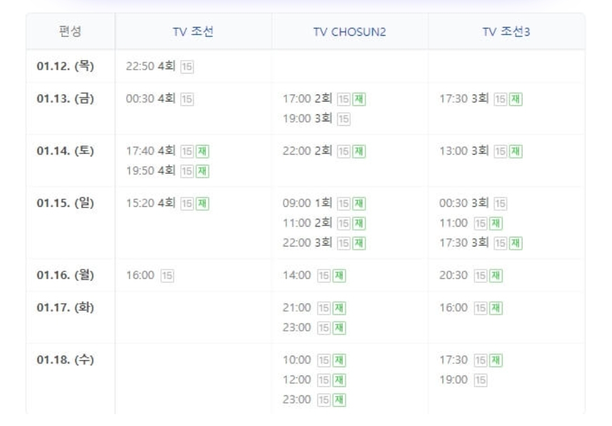
Task: Click the 15:20 4회 entry on 01.15
Action: (150, 203)
